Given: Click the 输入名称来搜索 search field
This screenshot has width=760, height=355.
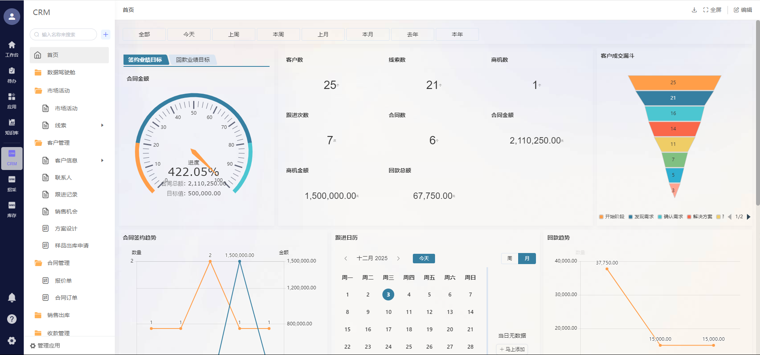Looking at the screenshot, I should [65, 34].
